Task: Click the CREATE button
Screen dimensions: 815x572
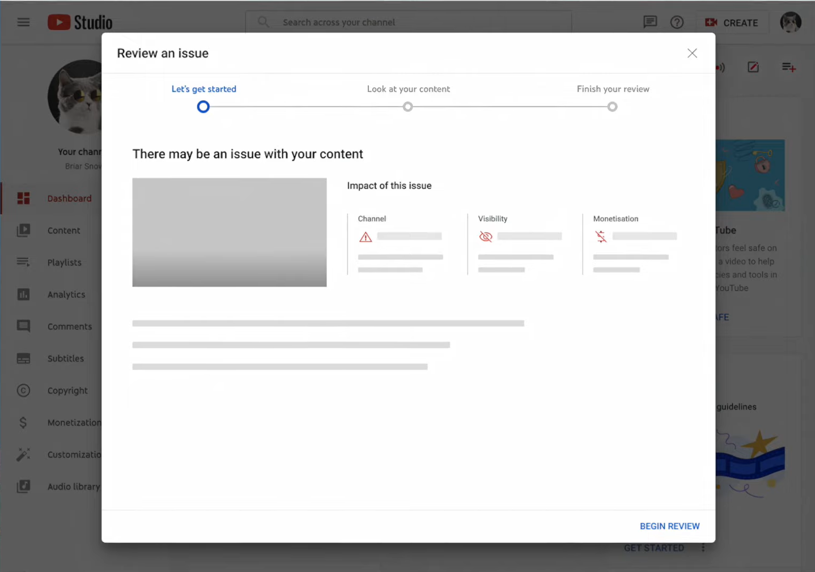Action: click(732, 22)
